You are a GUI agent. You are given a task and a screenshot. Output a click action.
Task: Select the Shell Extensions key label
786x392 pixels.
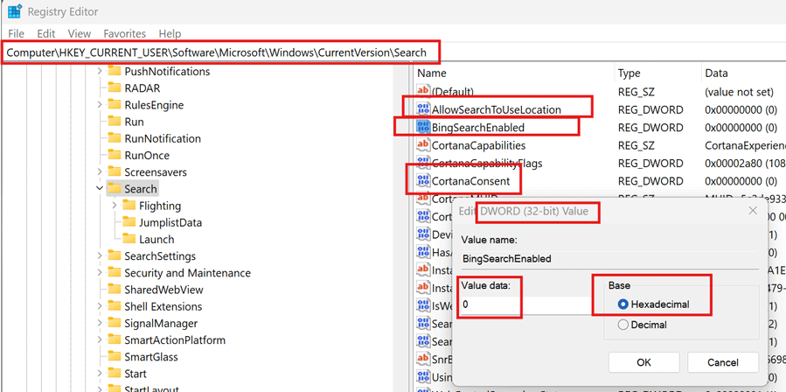(163, 306)
